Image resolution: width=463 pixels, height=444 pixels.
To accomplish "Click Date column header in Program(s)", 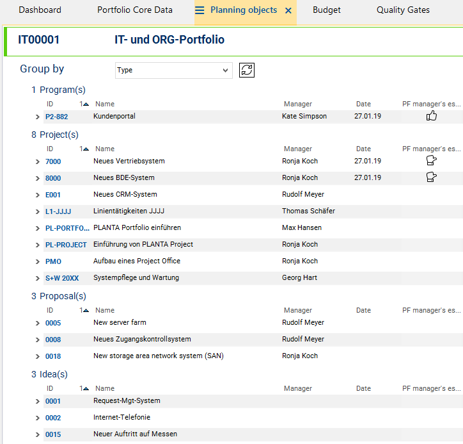I will click(x=363, y=104).
